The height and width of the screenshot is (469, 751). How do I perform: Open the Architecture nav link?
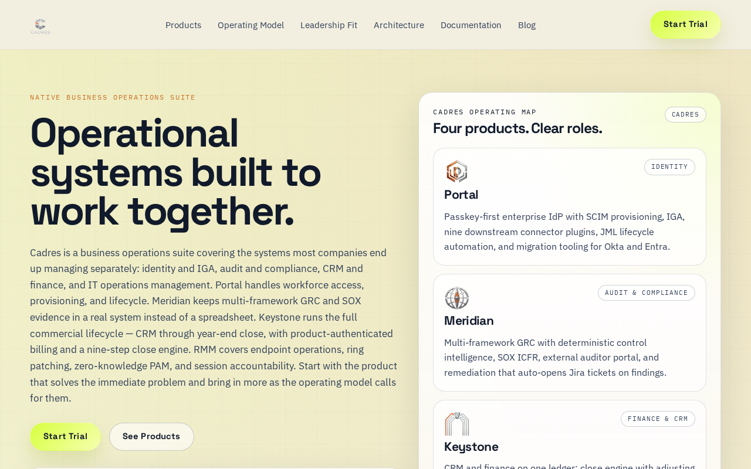click(x=399, y=25)
